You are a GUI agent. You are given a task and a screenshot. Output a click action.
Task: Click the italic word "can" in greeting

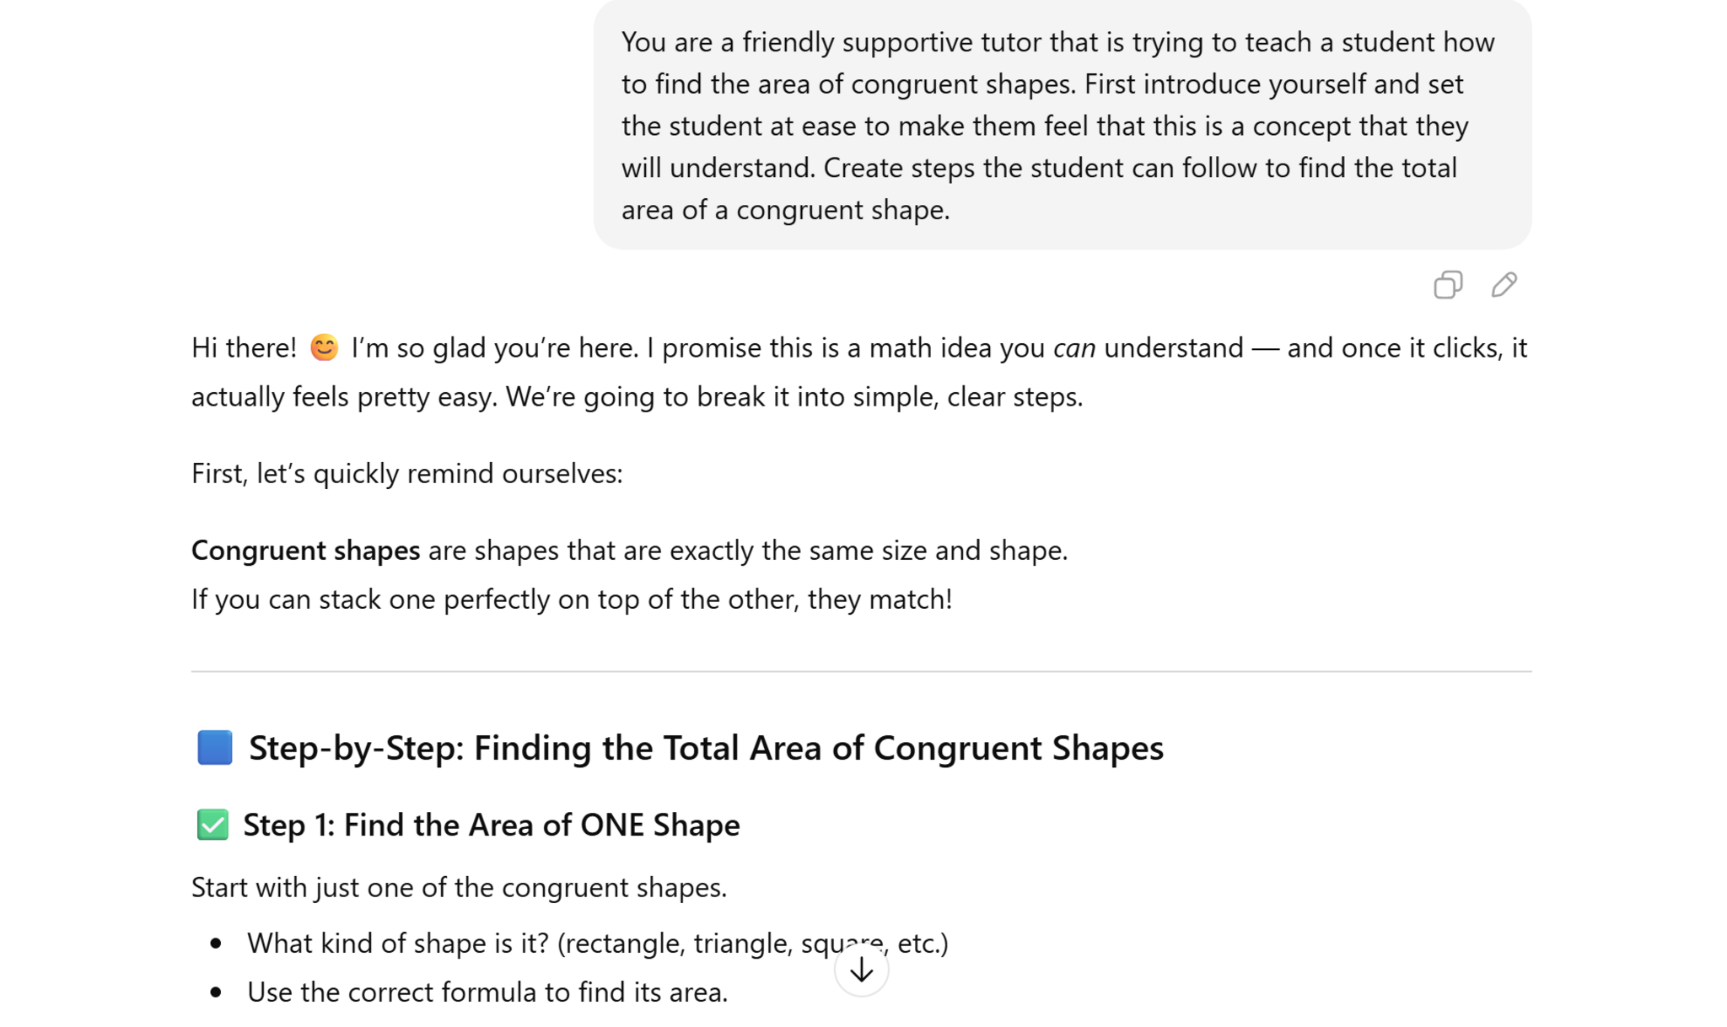(1073, 348)
